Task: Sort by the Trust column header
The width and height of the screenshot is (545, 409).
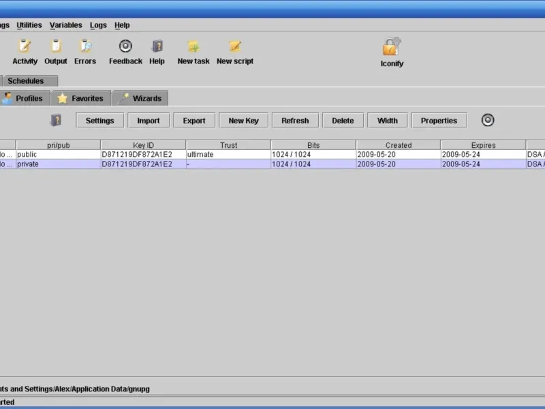Action: [228, 145]
